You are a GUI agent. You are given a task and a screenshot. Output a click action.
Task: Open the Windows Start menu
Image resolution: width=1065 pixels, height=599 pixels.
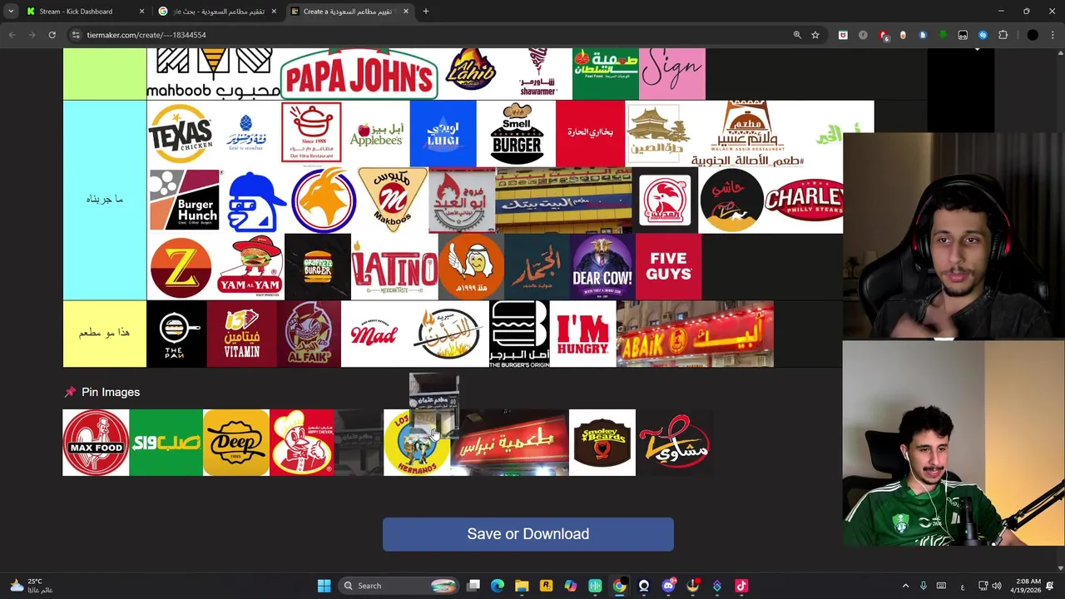click(324, 586)
